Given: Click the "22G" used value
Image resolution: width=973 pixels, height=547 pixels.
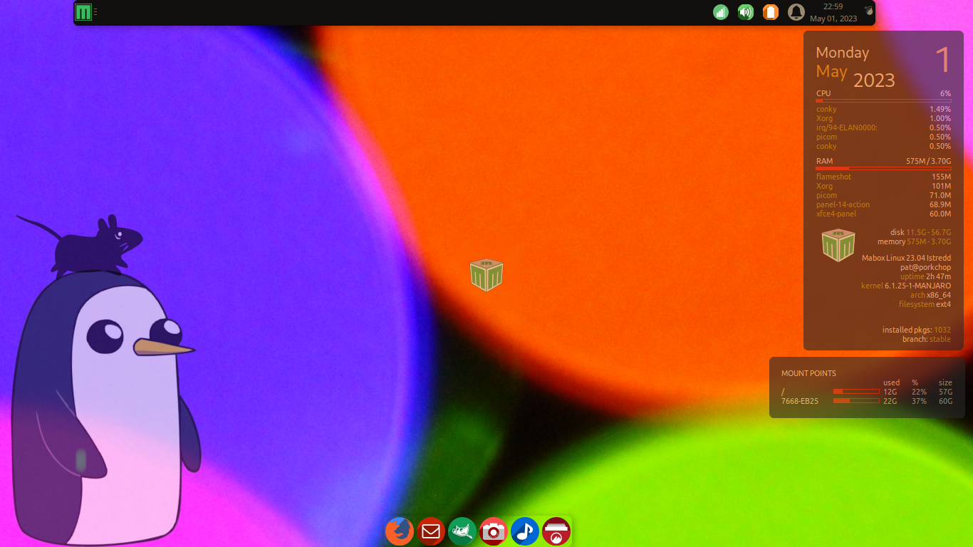Looking at the screenshot, I should tap(890, 401).
